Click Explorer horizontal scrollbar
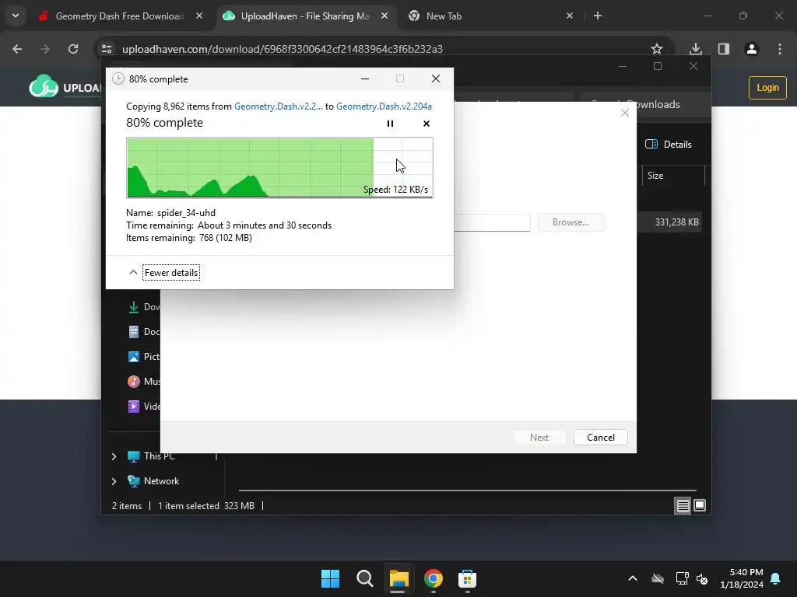Viewport: 797px width, 597px height. click(467, 491)
